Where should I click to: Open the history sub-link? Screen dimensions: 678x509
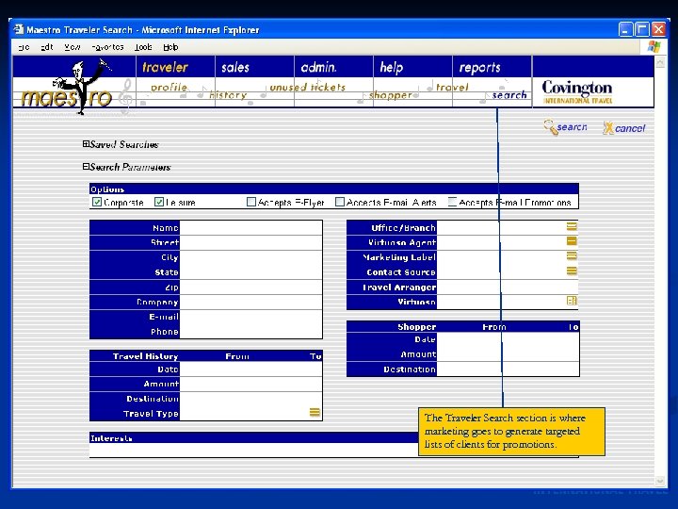click(x=228, y=95)
